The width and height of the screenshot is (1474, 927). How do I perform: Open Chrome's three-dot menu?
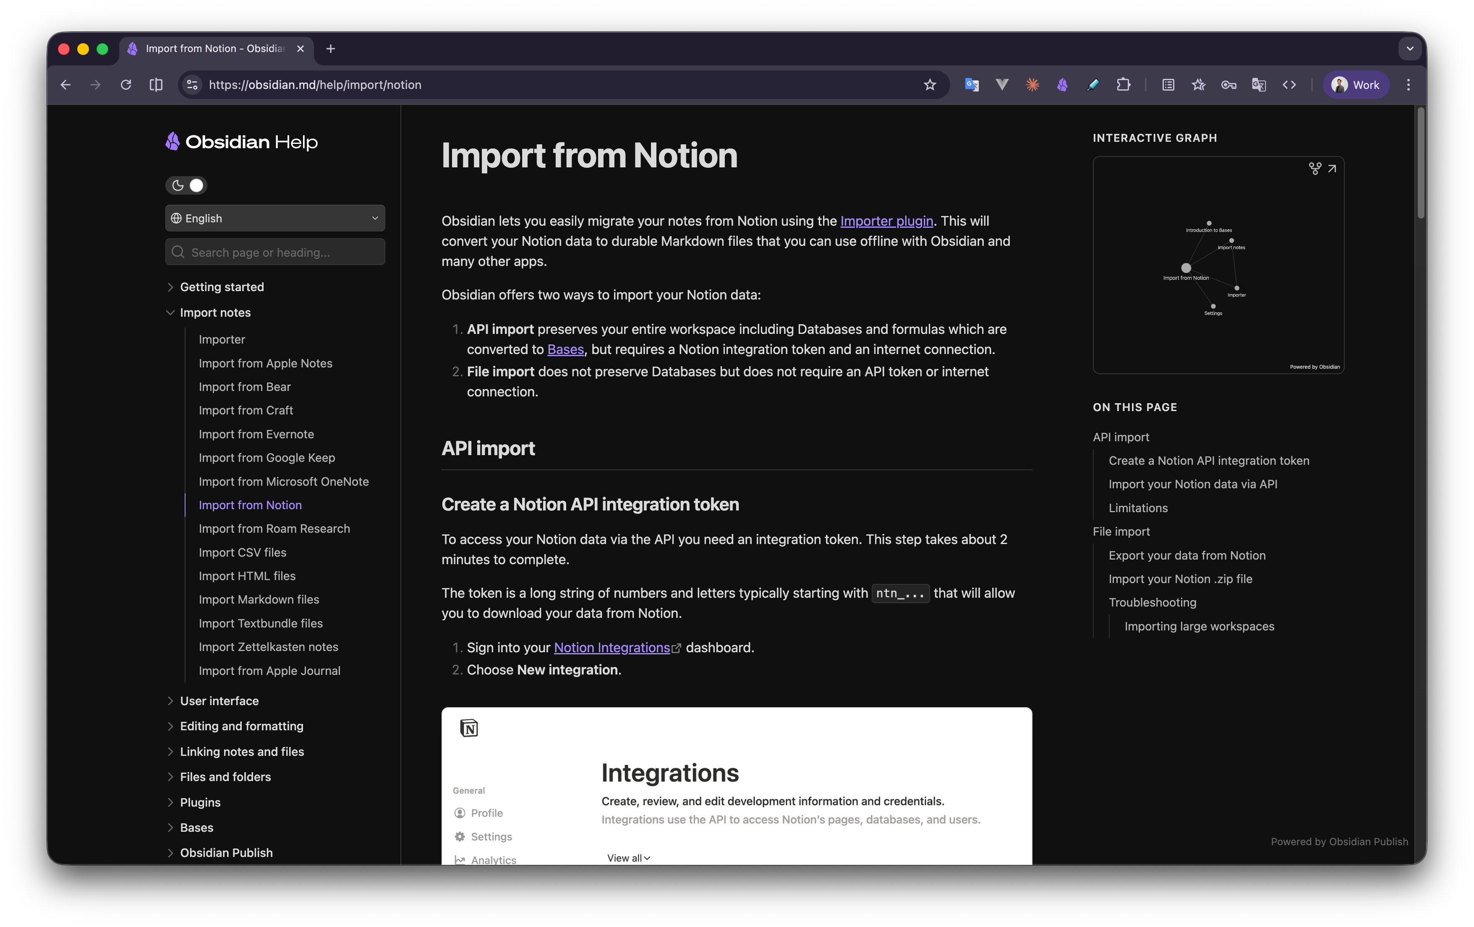pyautogui.click(x=1408, y=85)
